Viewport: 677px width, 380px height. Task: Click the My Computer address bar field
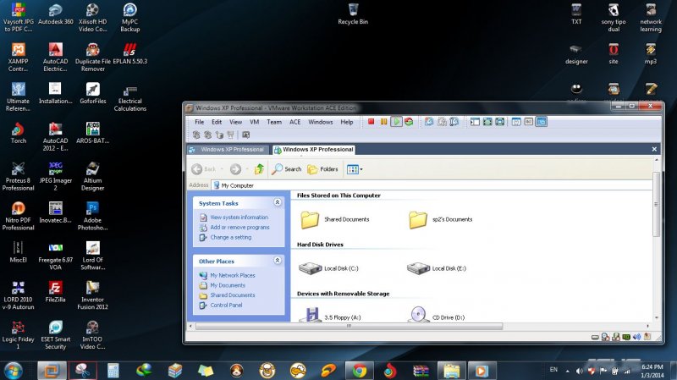[x=432, y=185]
